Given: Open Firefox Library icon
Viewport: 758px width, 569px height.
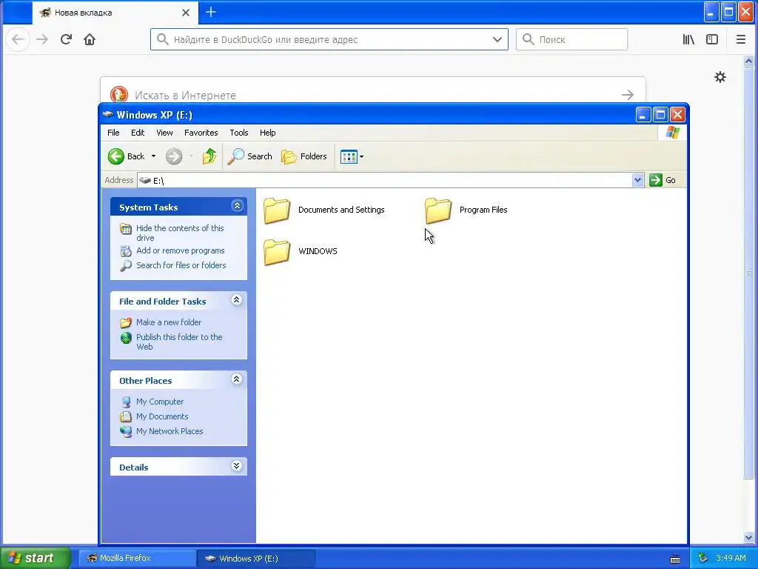Looking at the screenshot, I should pyautogui.click(x=688, y=39).
